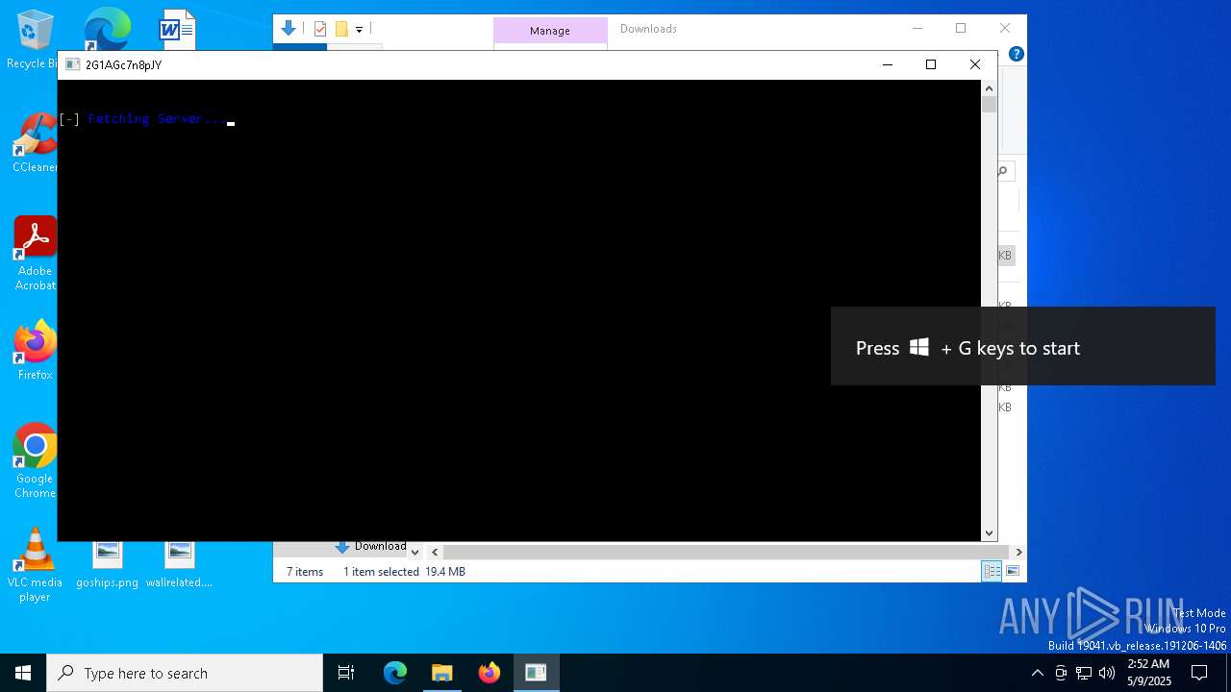Launch VLC media player from the desktop

click(x=35, y=565)
